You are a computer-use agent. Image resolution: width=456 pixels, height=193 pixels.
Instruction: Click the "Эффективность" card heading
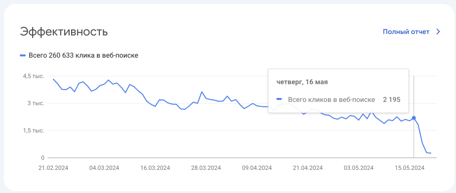64,32
